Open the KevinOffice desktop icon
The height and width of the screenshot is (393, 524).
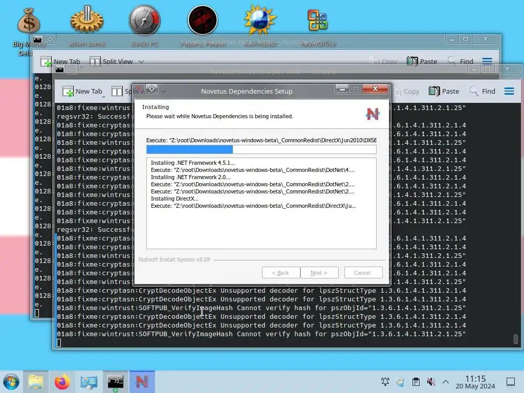317,20
